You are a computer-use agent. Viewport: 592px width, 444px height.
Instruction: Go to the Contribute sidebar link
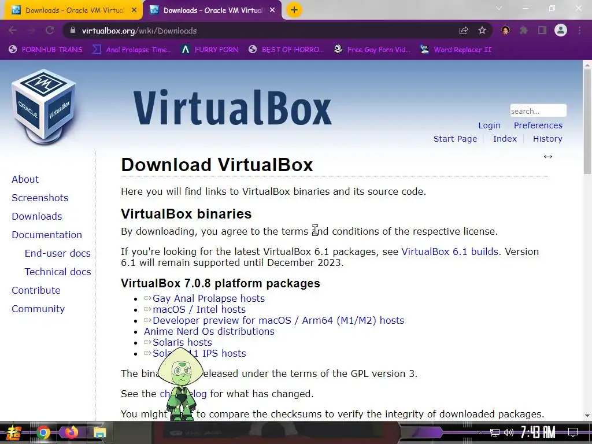click(36, 290)
